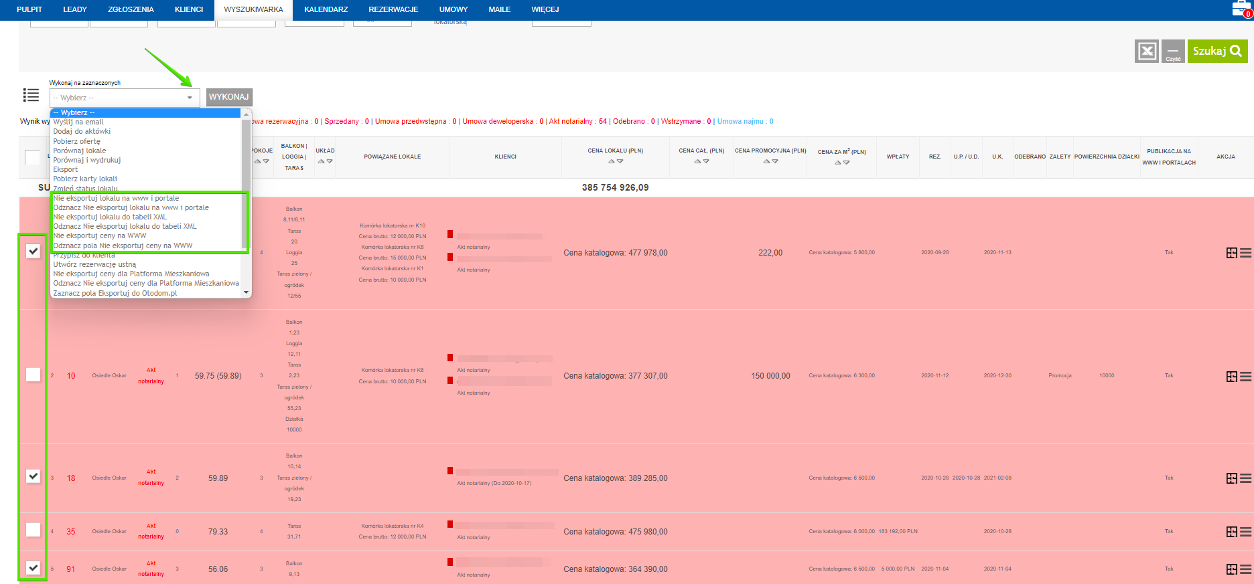The height and width of the screenshot is (584, 1254).
Task: Open the REZERWACJE tab
Action: [393, 9]
